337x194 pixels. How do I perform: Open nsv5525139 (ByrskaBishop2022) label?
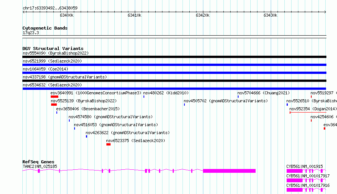click(84, 101)
